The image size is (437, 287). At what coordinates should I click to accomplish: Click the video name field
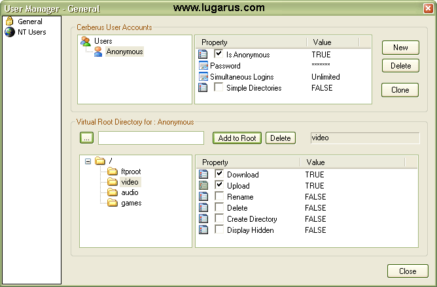pos(365,138)
